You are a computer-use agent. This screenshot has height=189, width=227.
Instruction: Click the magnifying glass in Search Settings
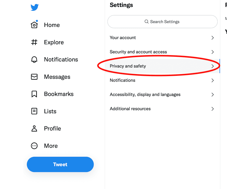[x=146, y=22]
